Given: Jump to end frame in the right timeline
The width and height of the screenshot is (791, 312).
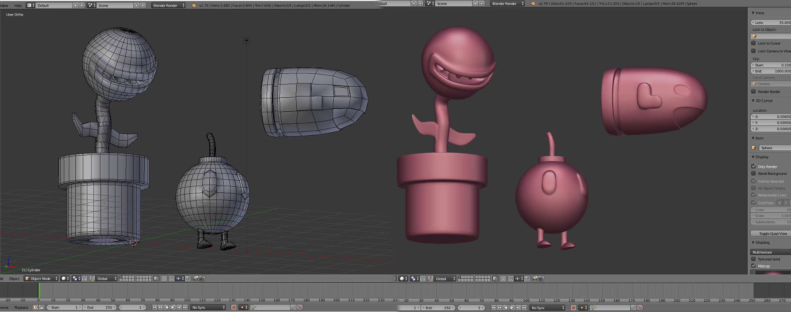Looking at the screenshot, I should (x=524, y=307).
